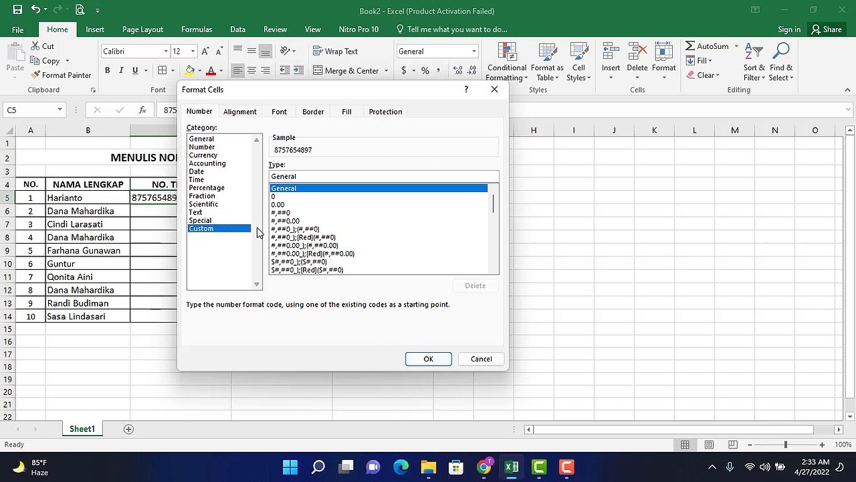This screenshot has width=856, height=482.
Task: Expand the General number format dropdown
Action: pos(473,52)
